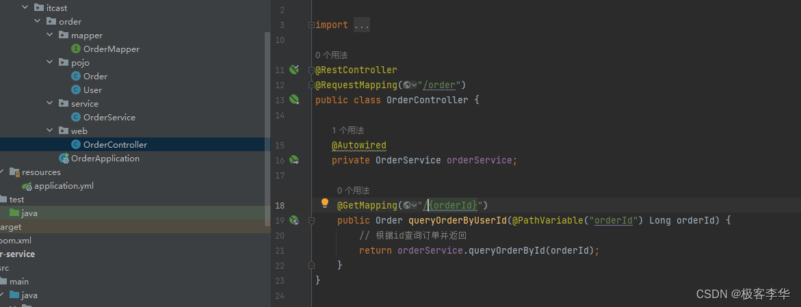This screenshot has width=801, height=307.
Task: Expand the collapsed import block
Action: coord(311,25)
